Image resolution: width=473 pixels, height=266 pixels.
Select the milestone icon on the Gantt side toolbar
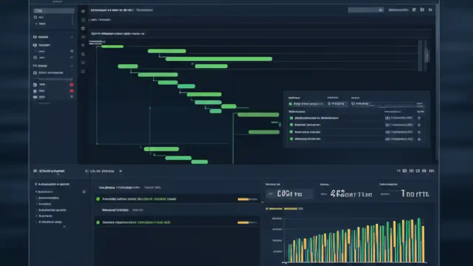click(x=83, y=28)
